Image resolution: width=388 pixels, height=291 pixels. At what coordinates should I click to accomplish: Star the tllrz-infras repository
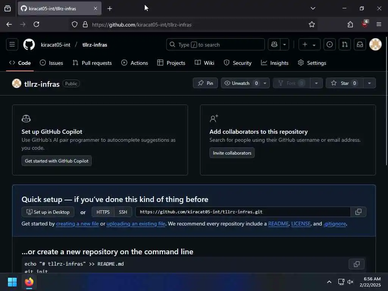[x=344, y=83]
